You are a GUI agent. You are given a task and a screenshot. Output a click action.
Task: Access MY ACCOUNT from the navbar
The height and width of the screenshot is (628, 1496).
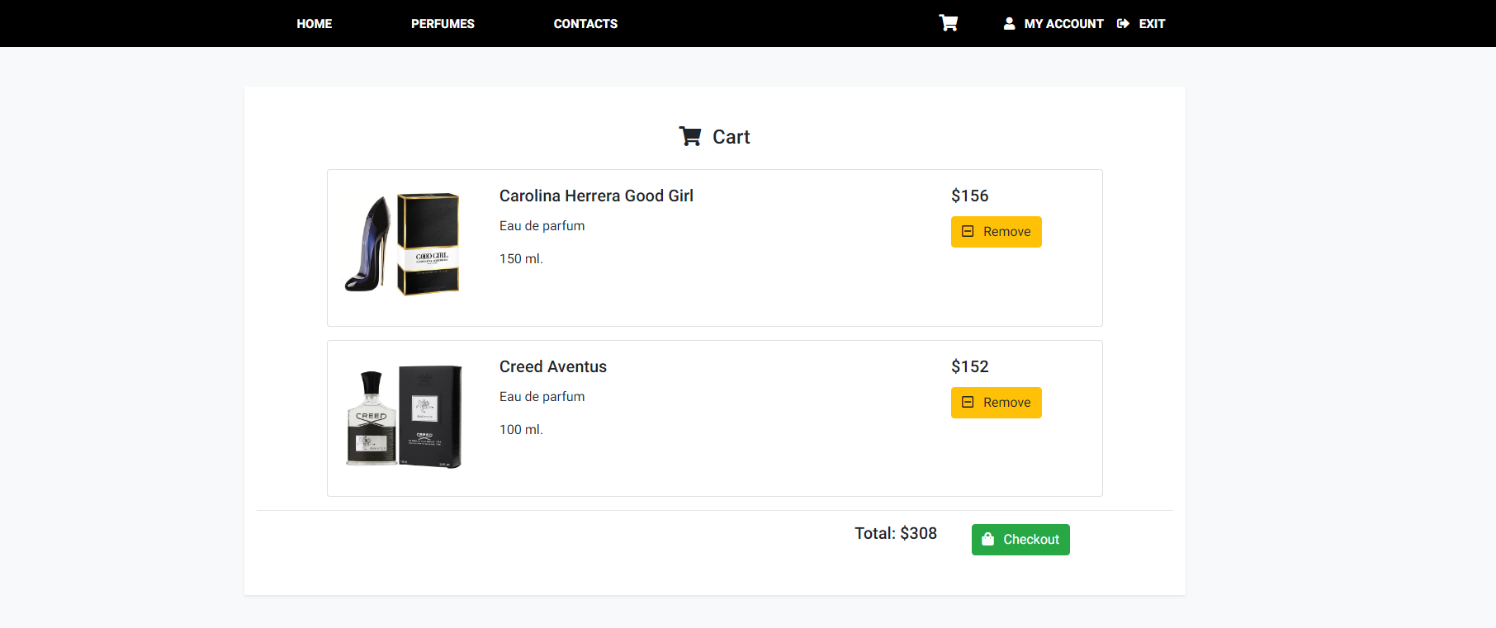pos(1063,23)
